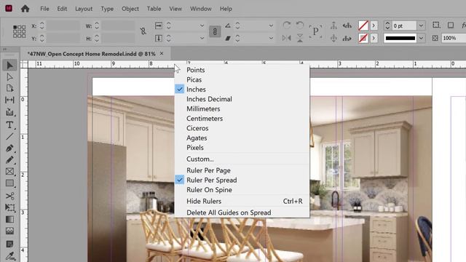This screenshot has height=262, width=466.
Task: Click the Home icon
Action: tap(25, 9)
